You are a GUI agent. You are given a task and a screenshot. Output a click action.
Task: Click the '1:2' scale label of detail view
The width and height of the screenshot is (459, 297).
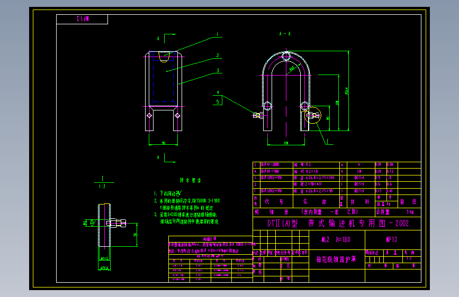[102, 187]
